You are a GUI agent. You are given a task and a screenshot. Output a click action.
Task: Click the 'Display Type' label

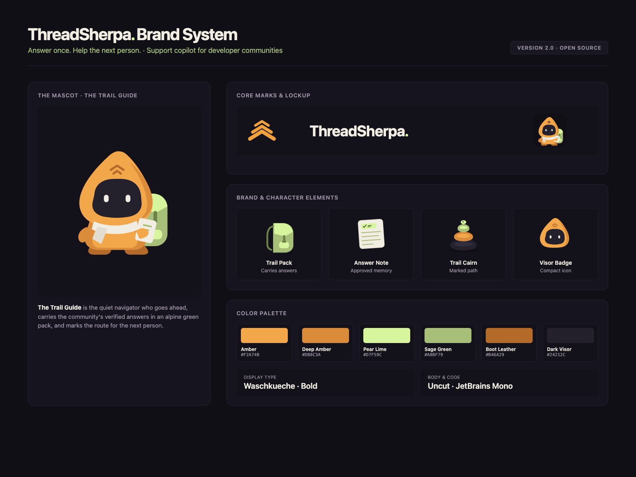pos(260,377)
